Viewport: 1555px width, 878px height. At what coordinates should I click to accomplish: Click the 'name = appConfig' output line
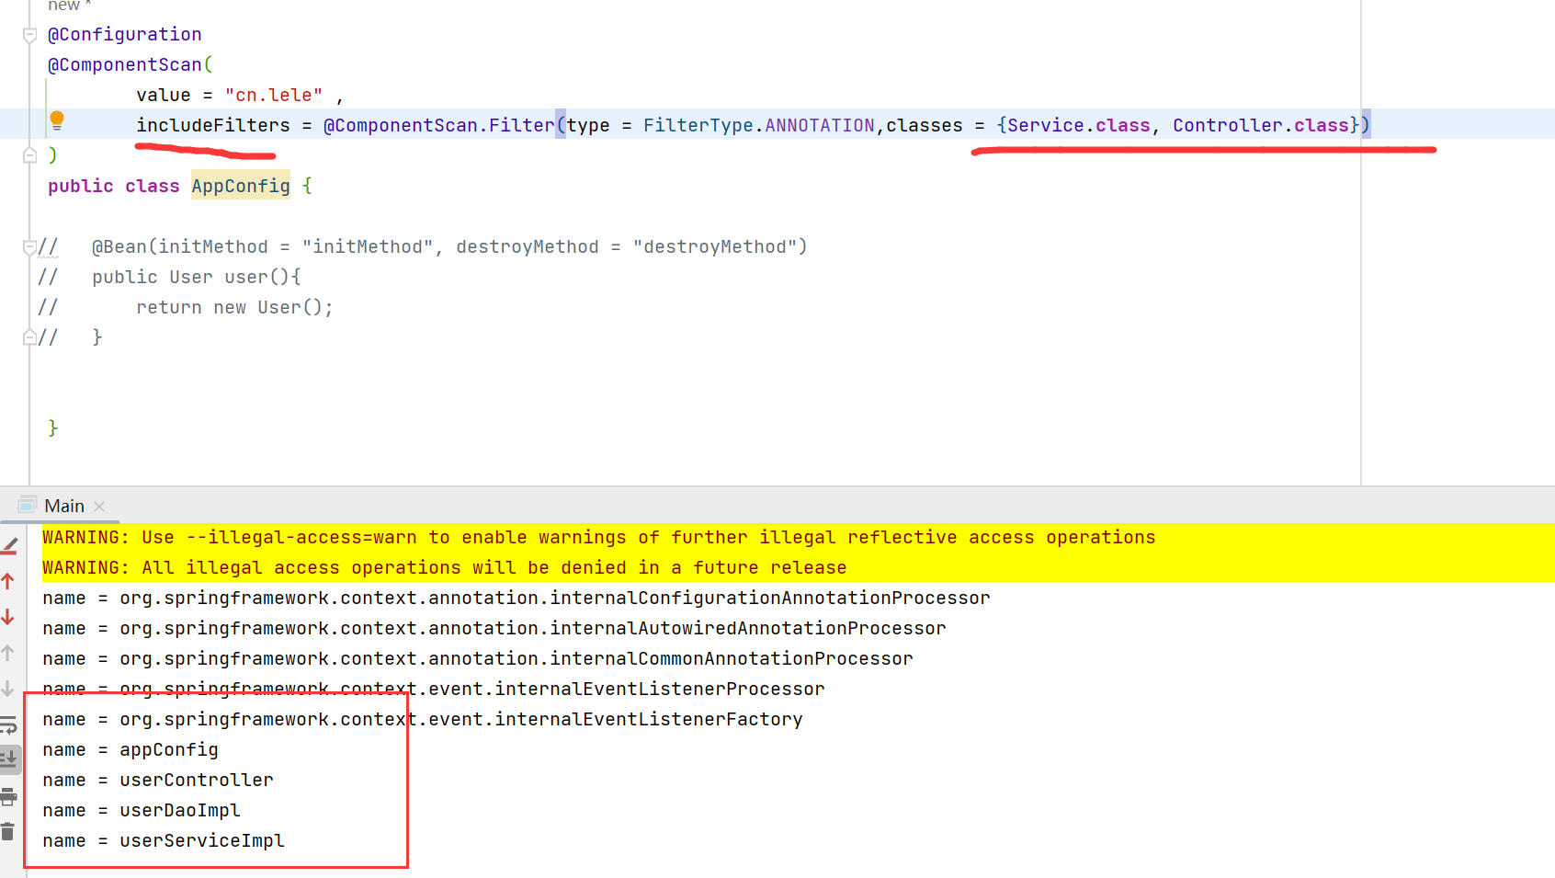pos(131,749)
